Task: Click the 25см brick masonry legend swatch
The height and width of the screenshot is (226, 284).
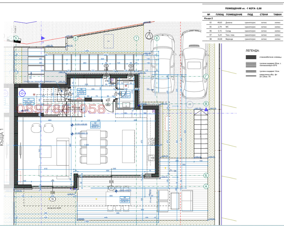Action: [251, 65]
